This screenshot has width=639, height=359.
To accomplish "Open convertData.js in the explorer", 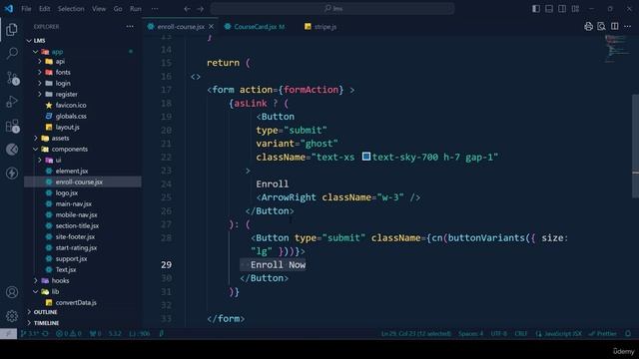I will point(76,302).
